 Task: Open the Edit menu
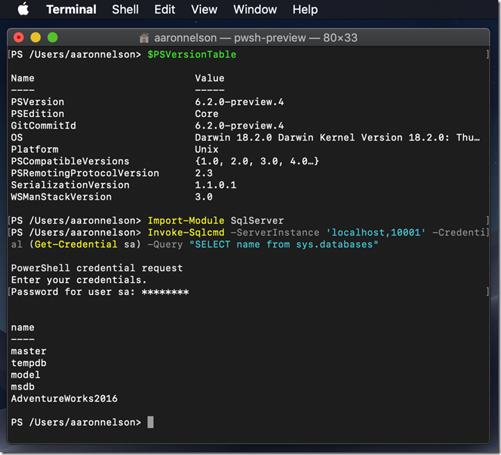click(x=165, y=10)
